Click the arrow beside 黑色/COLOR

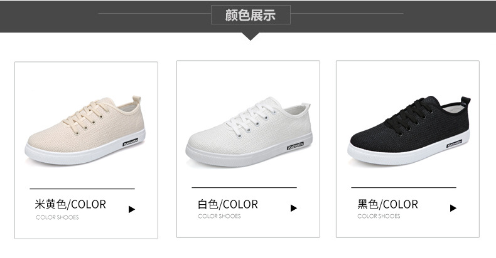coord(453,208)
